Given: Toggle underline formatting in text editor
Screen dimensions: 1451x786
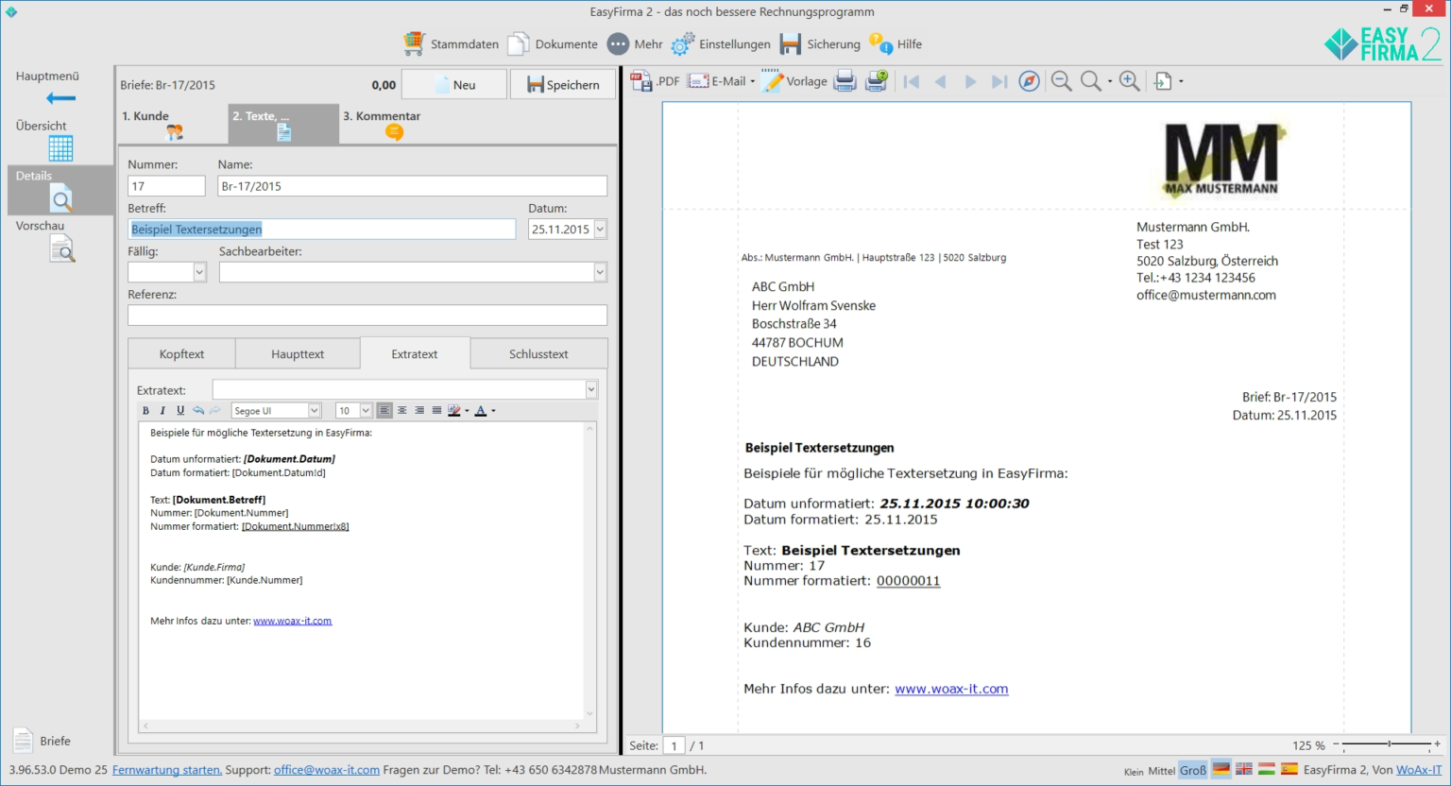Looking at the screenshot, I should pyautogui.click(x=180, y=411).
